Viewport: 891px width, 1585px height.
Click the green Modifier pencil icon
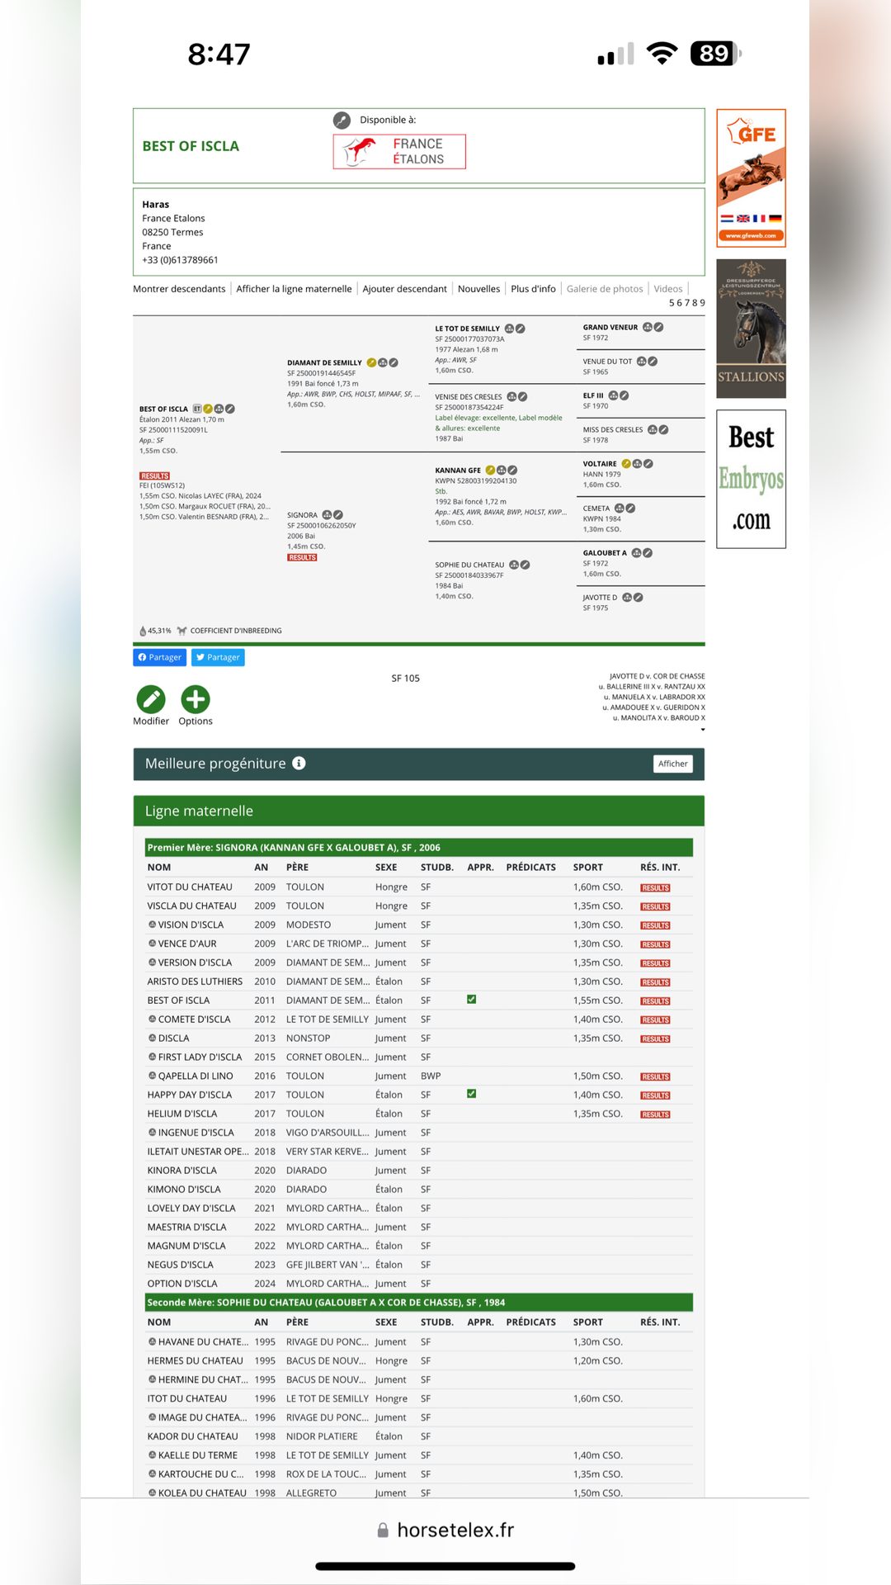pyautogui.click(x=151, y=699)
